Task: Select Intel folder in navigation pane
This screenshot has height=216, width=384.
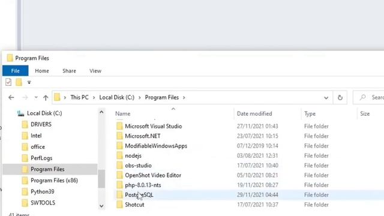Action: click(36, 136)
